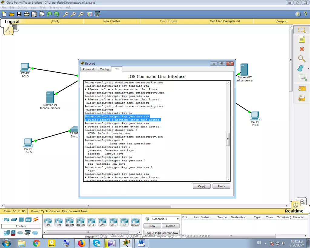Image resolution: width=310 pixels, height=248 pixels.
Task: Select the Wireless Devices category
Action: click(28, 219)
